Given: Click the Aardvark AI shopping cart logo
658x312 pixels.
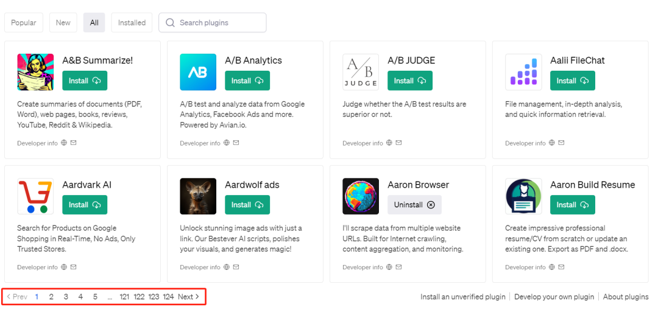Looking at the screenshot, I should coord(36,196).
